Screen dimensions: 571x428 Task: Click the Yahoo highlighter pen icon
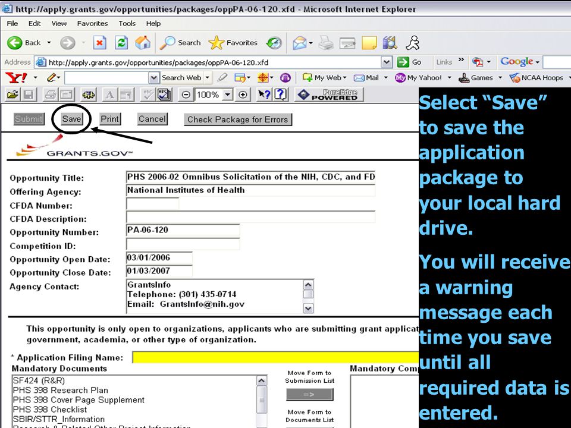click(x=222, y=77)
